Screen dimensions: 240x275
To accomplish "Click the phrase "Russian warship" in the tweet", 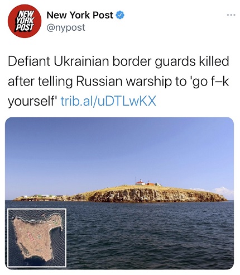I will point(122,82).
